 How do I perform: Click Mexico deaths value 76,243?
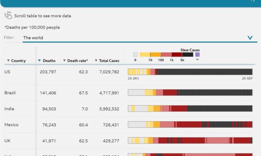pos(49,125)
